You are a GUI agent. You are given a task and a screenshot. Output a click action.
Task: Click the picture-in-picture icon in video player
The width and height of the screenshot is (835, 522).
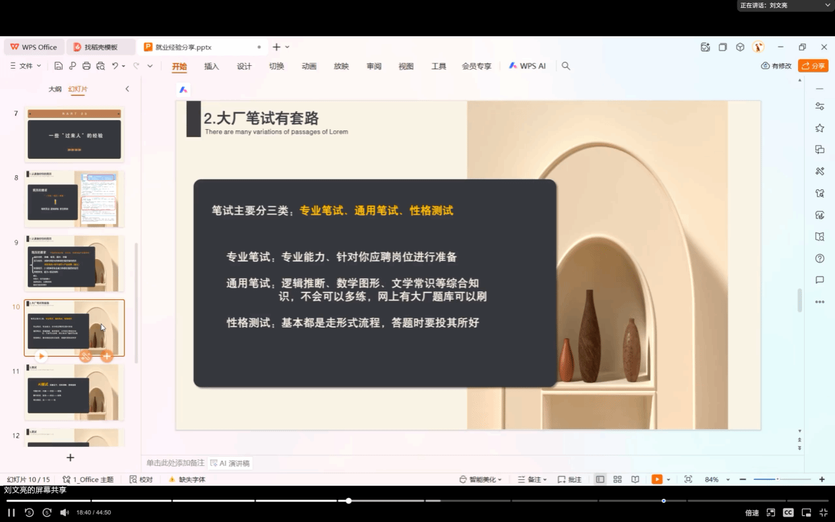806,512
